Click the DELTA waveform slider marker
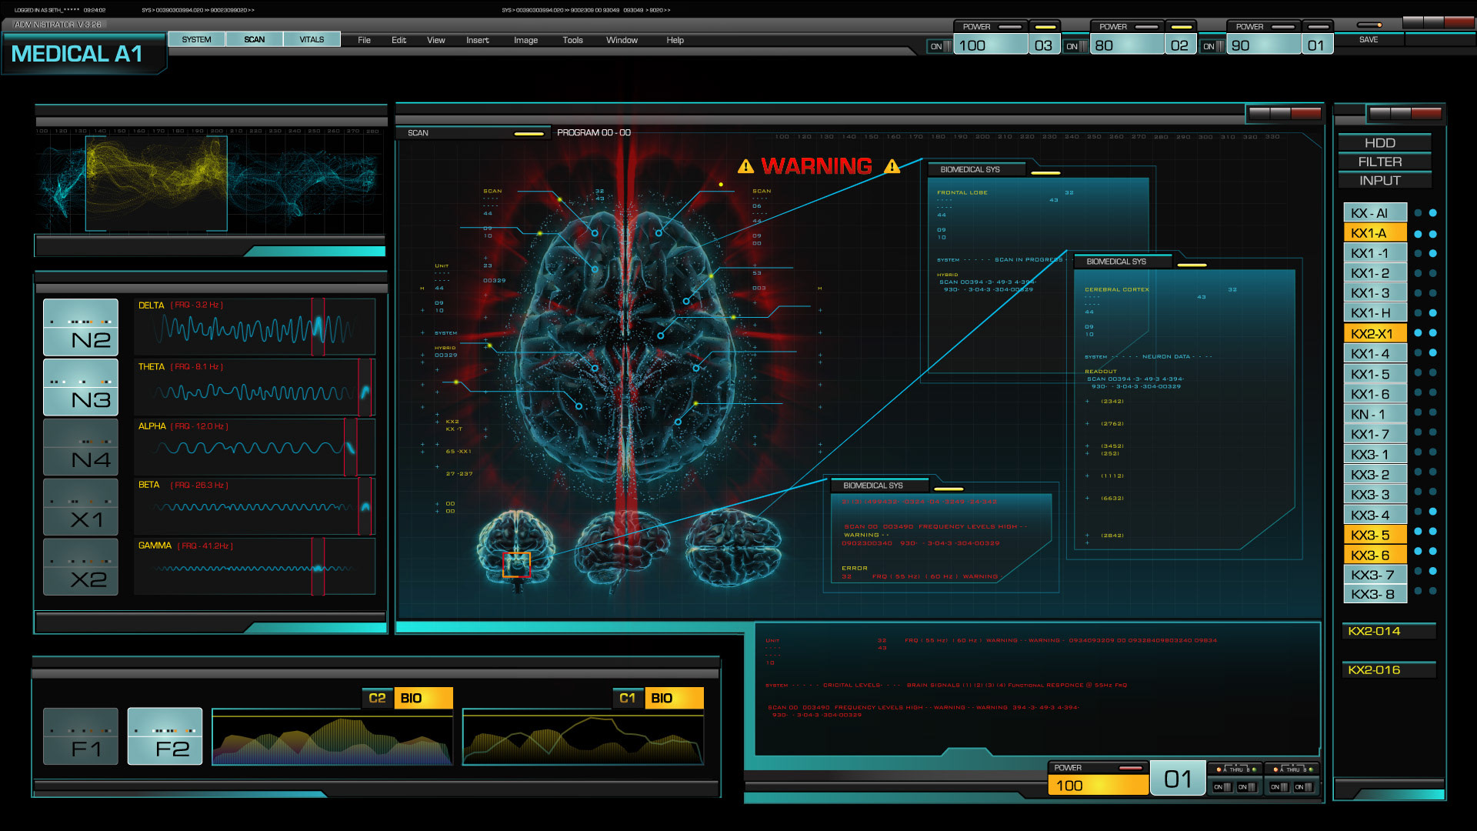This screenshot has width=1477, height=831. 318,328
